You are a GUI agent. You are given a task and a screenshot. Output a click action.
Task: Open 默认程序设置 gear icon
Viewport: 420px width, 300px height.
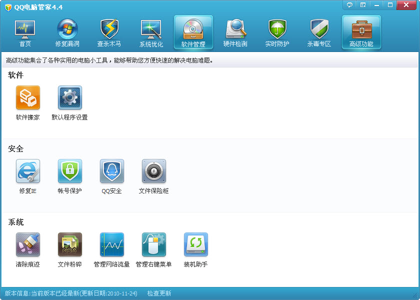[x=70, y=97]
